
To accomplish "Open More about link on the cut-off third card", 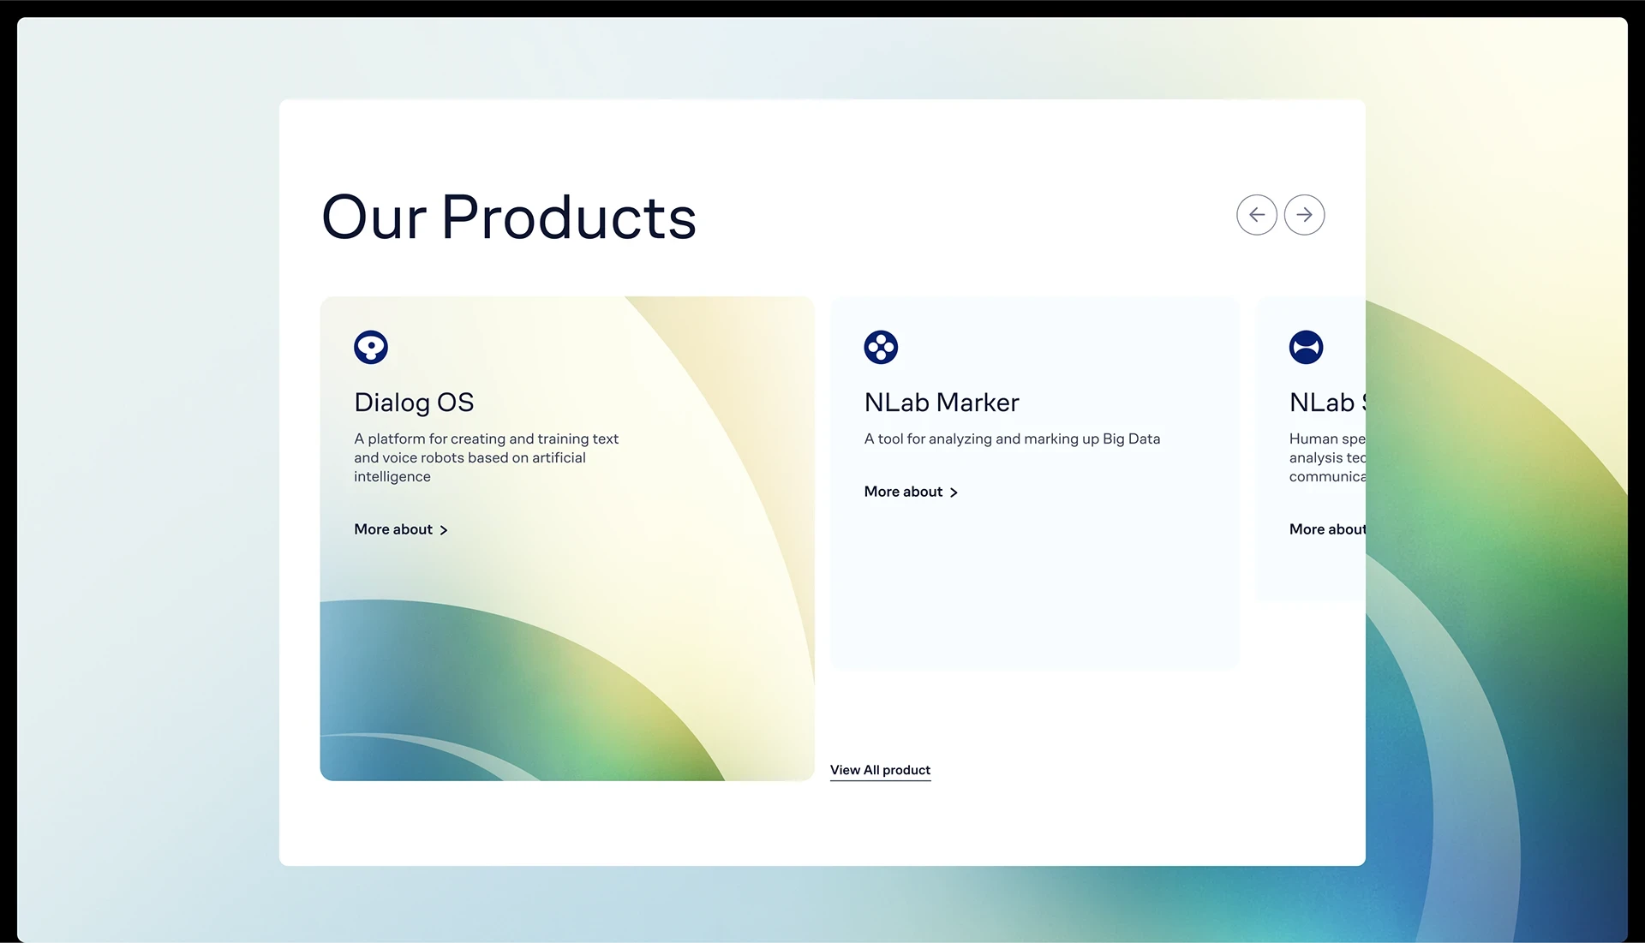I will coord(1327,529).
